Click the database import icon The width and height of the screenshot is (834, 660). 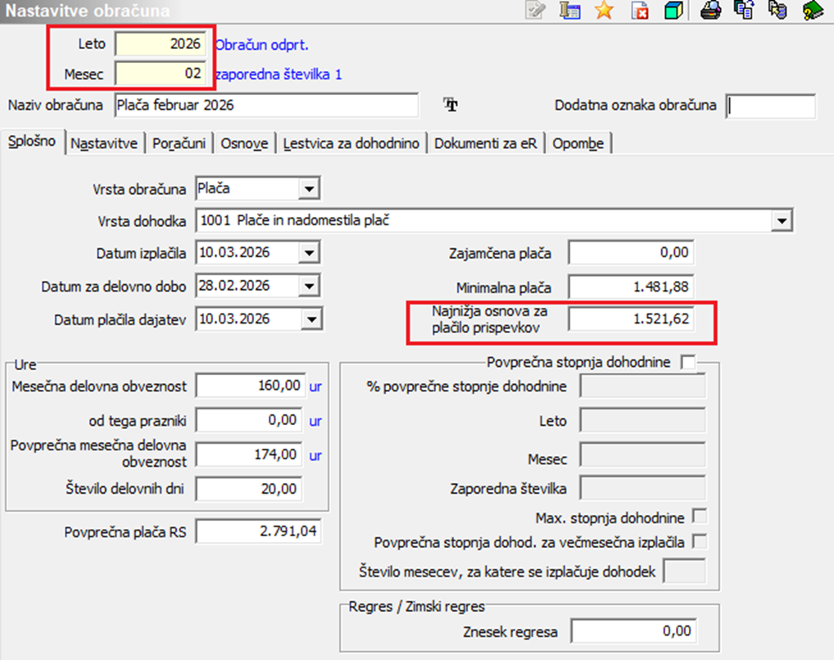tap(777, 10)
